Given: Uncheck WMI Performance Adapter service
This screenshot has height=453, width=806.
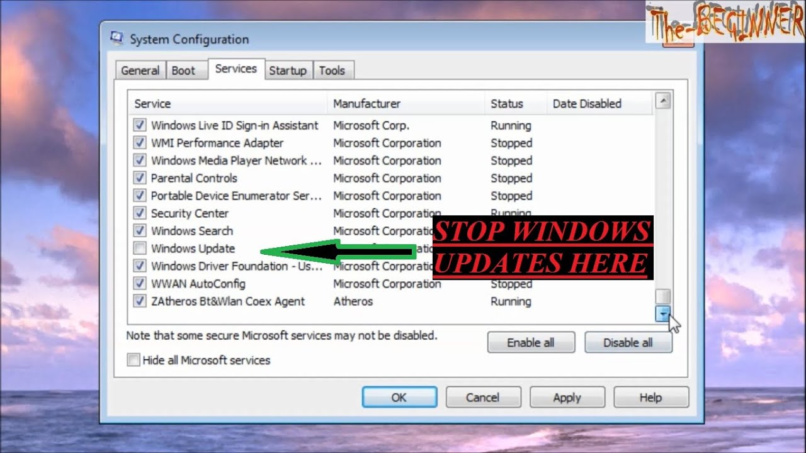Looking at the screenshot, I should 140,143.
